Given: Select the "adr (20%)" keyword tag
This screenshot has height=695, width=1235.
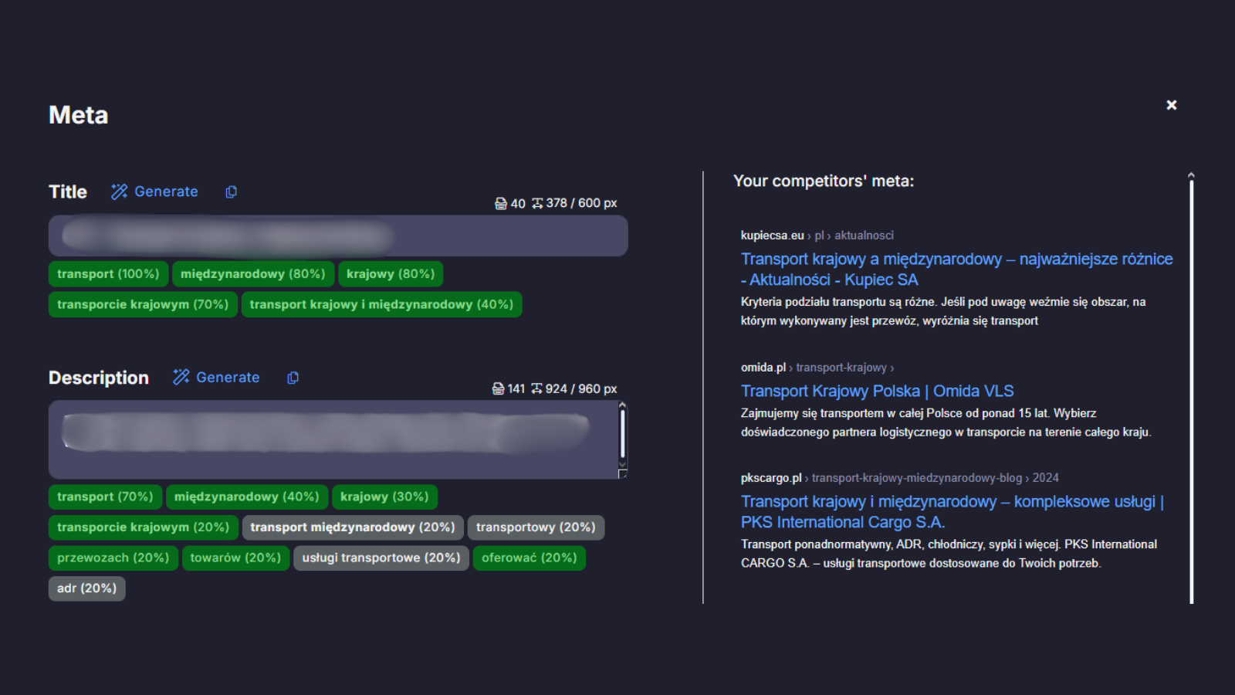Looking at the screenshot, I should (86, 588).
